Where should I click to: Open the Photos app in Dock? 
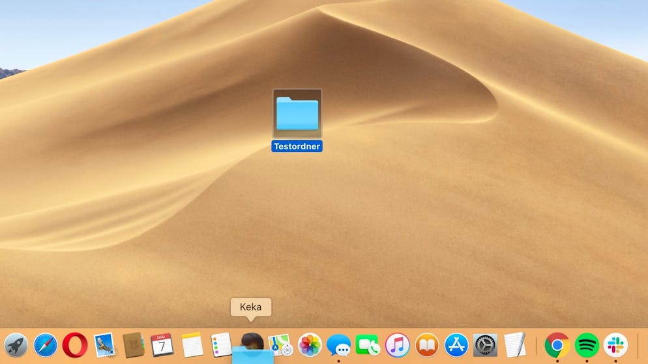click(x=310, y=345)
